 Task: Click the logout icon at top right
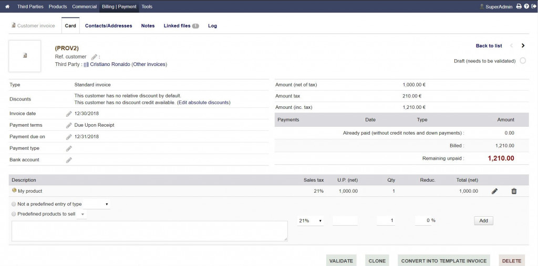click(533, 7)
